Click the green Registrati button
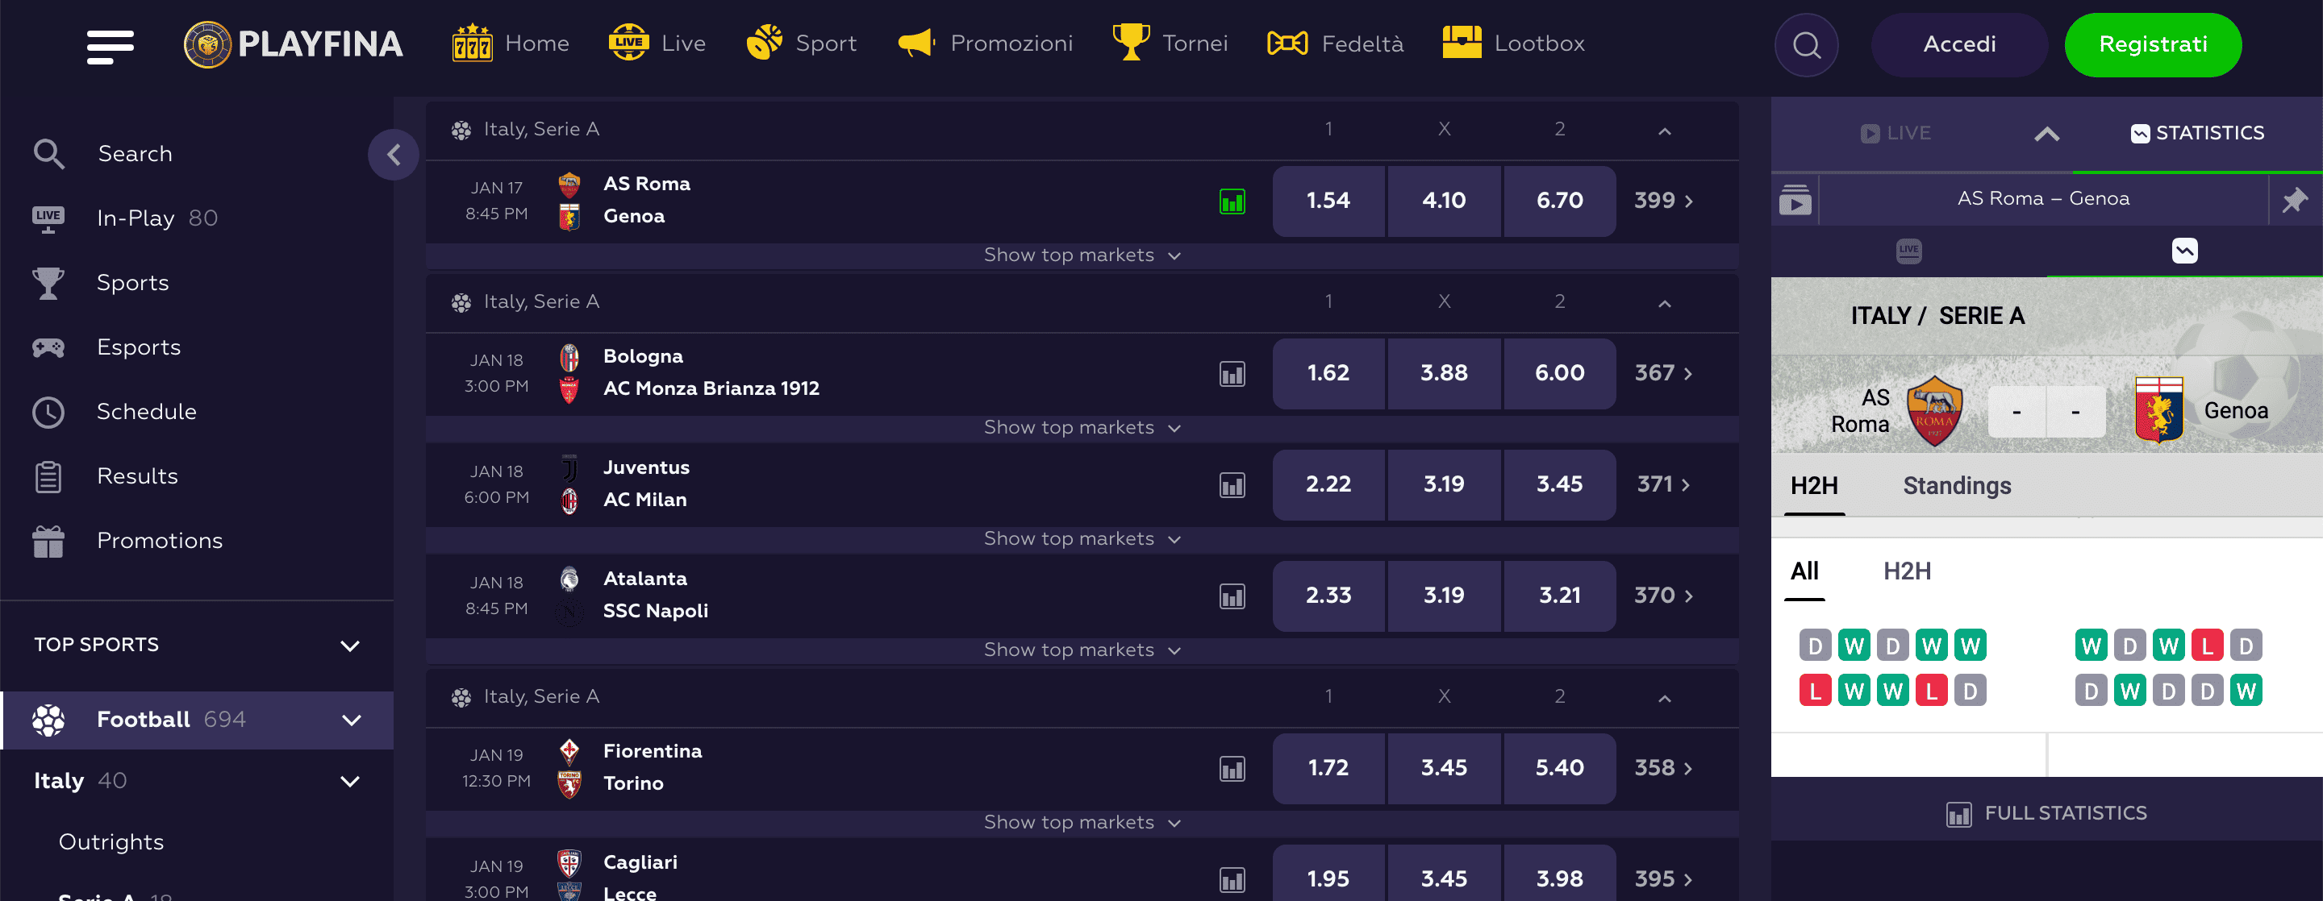The image size is (2323, 901). pyautogui.click(x=2154, y=44)
